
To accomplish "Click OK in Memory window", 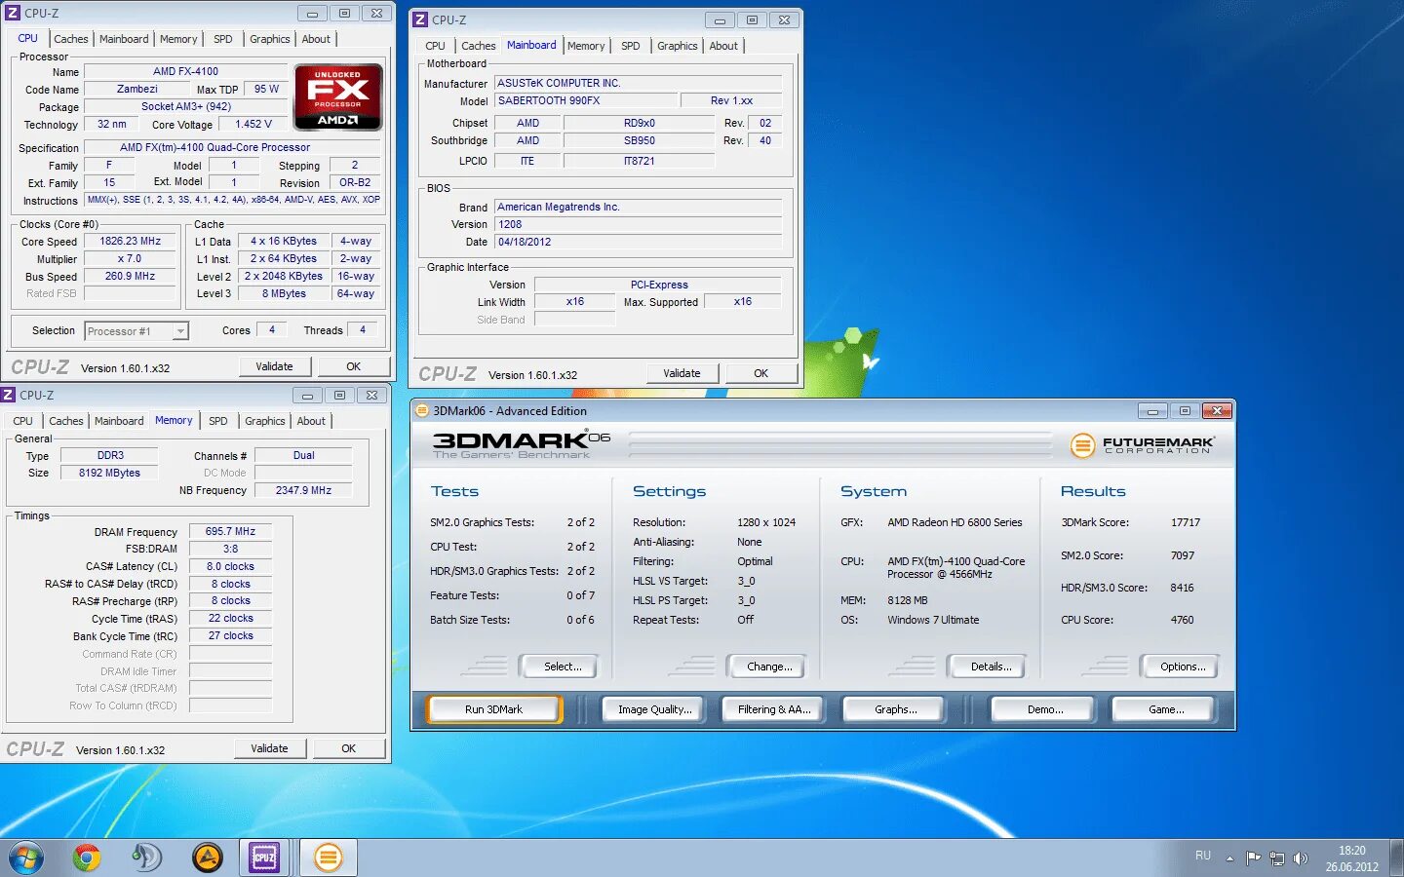I will [348, 748].
